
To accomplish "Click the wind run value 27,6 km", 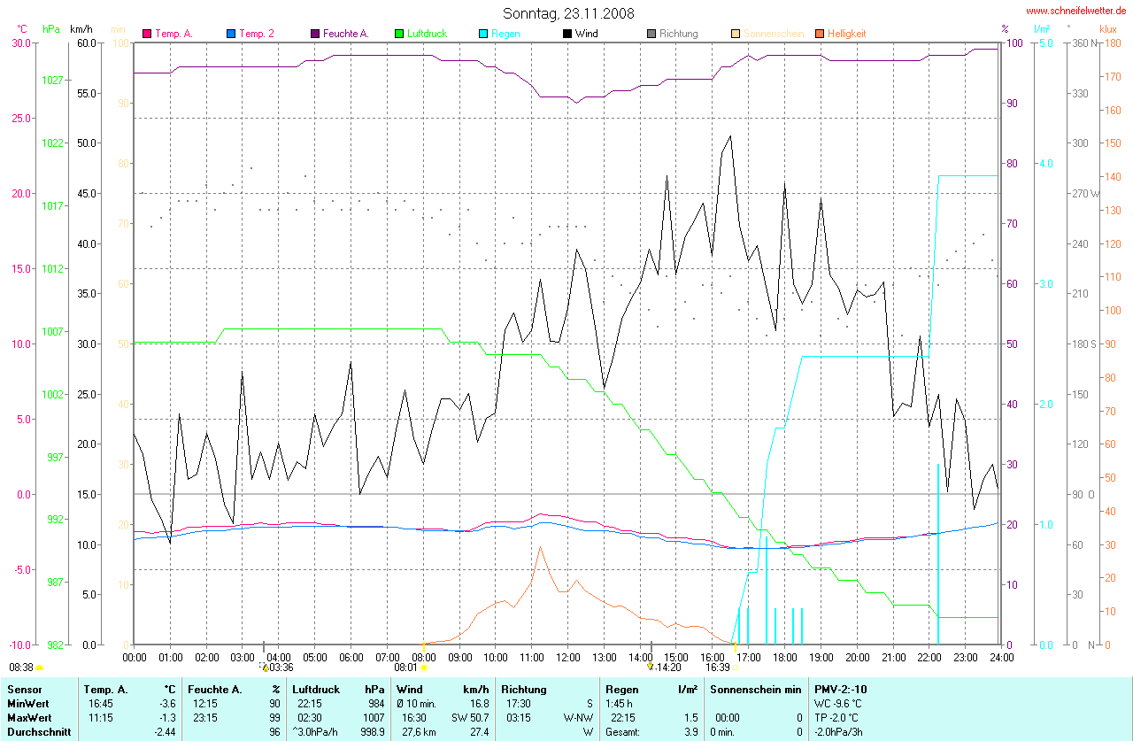I will coord(420,732).
